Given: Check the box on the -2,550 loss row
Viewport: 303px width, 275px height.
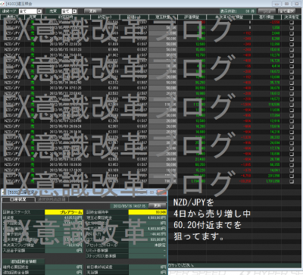Looking at the screenshot, I should pos(292,22).
